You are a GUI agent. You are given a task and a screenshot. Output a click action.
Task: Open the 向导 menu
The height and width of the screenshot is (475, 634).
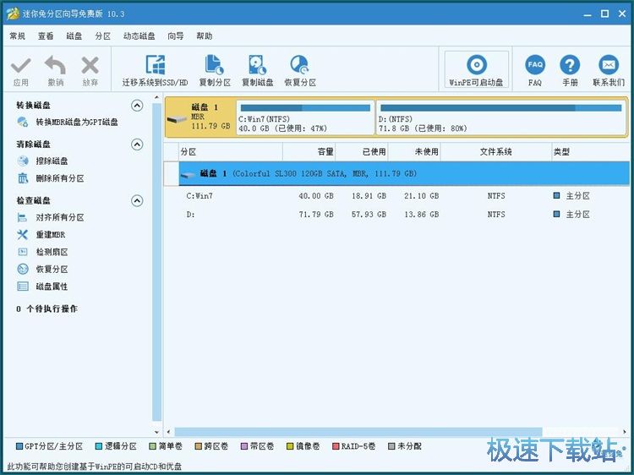(x=176, y=36)
